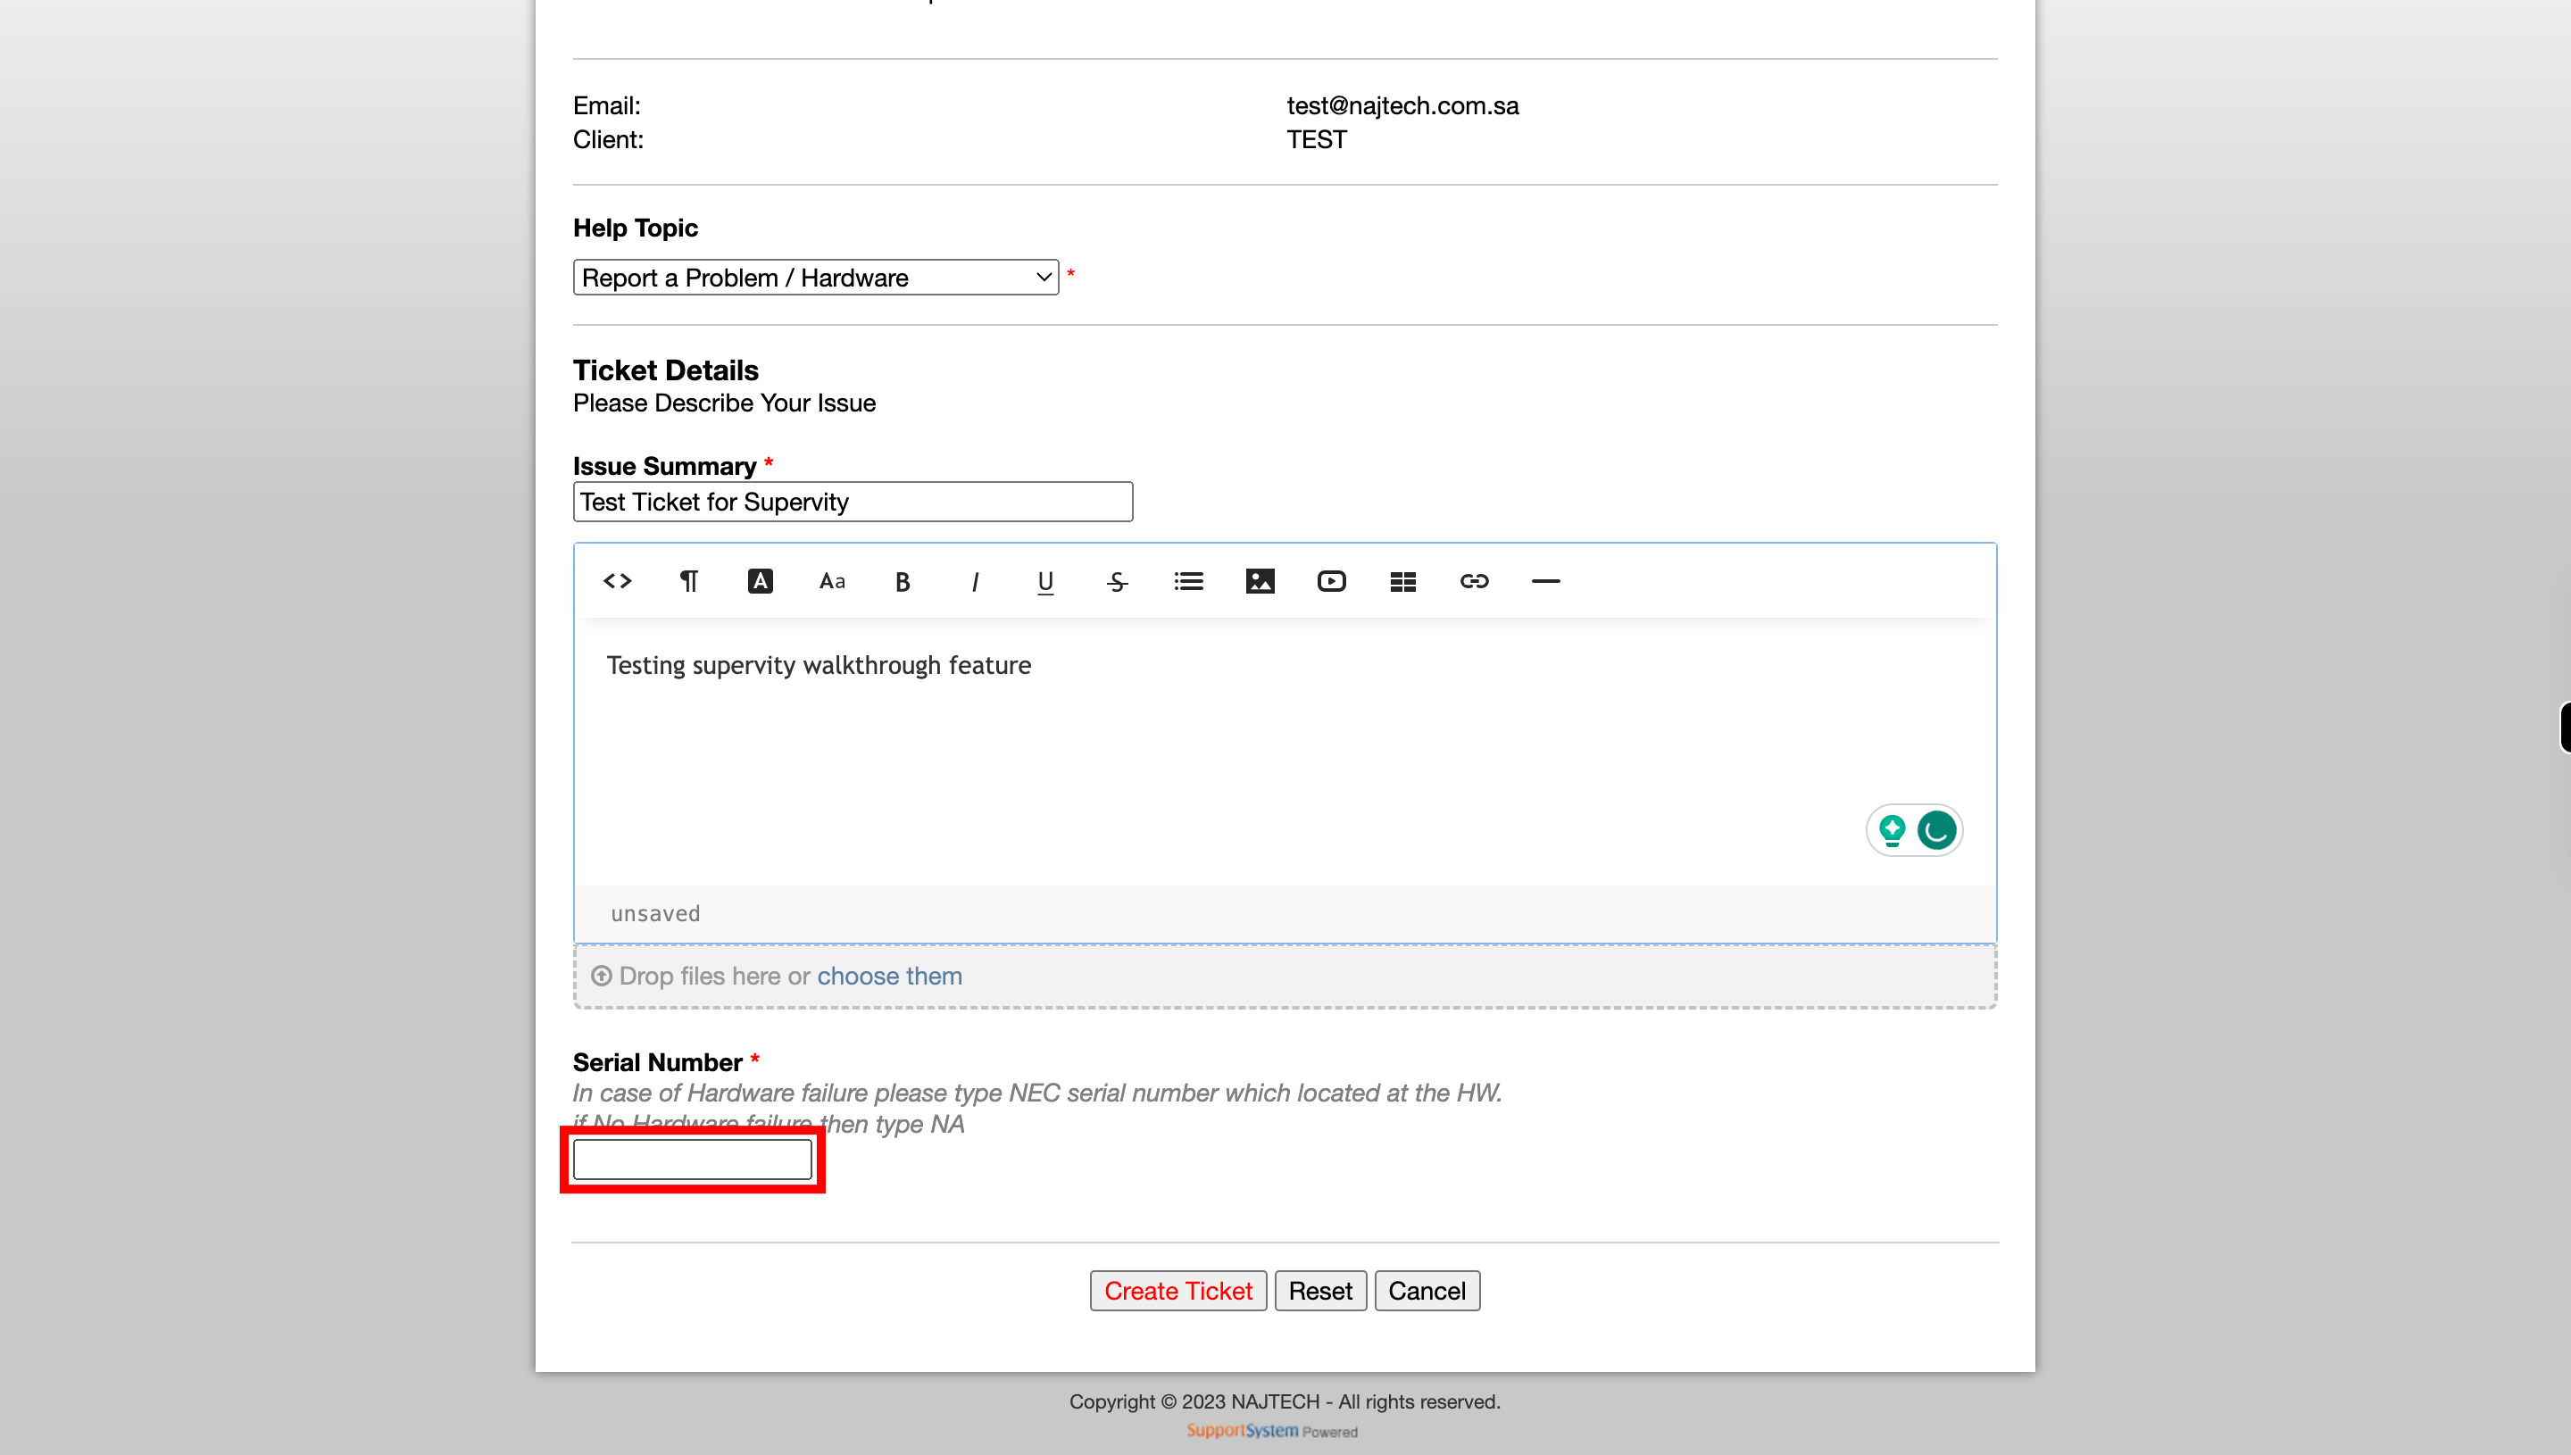Insert a hyperlink using link icon
Screen dimensions: 2571x1455
(1475, 581)
